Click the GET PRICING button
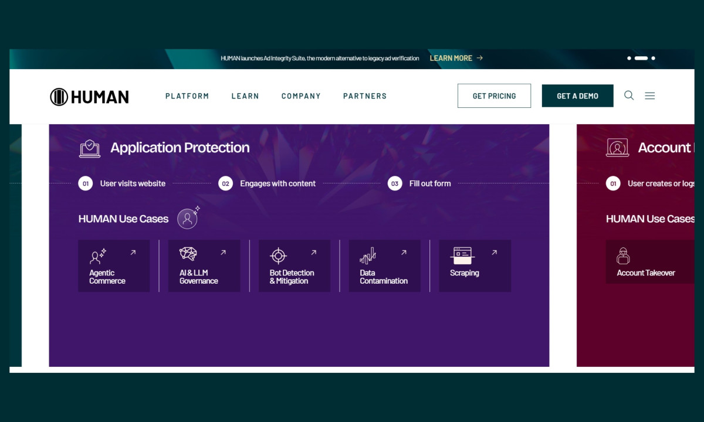The height and width of the screenshot is (422, 704). tap(494, 96)
